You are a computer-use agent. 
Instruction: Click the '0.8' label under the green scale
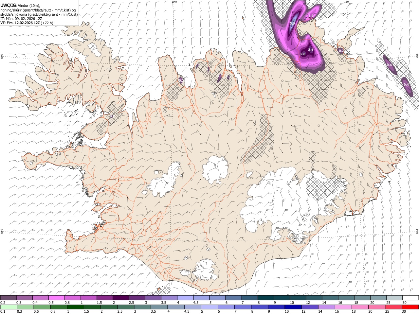(x=53, y=311)
